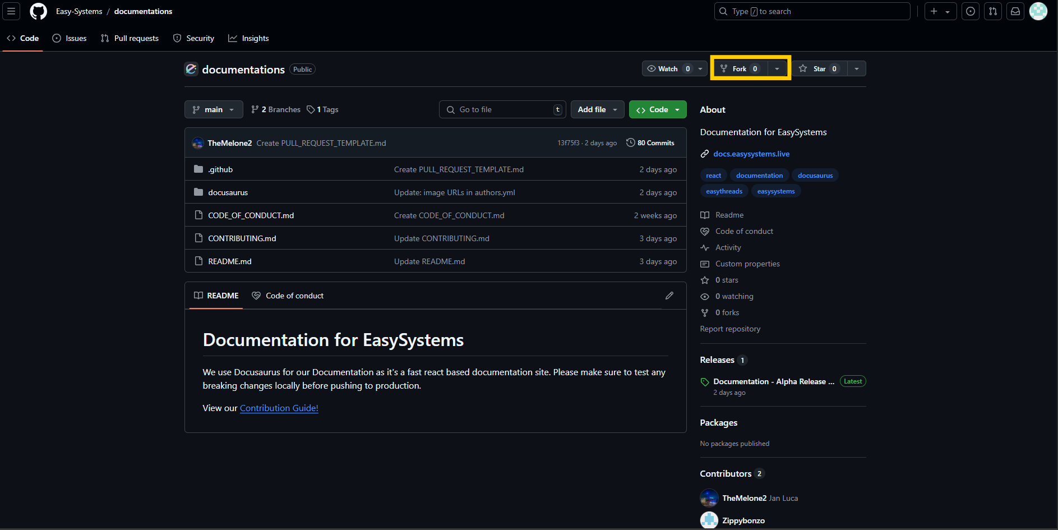Open the main branch selector dropdown
The width and height of the screenshot is (1058, 530).
pyautogui.click(x=214, y=109)
